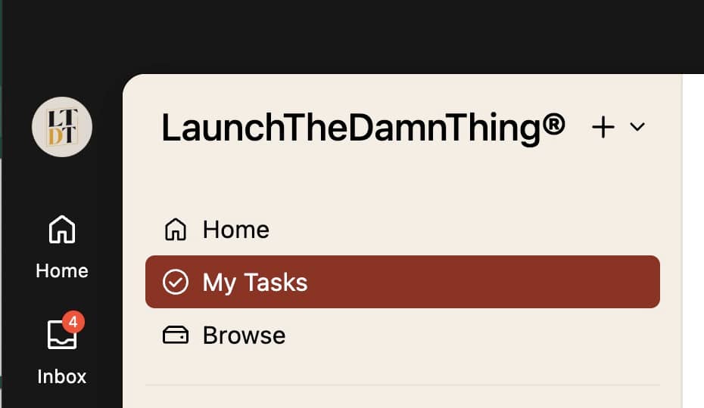Select the Home label in the dark rail
The height and width of the screenshot is (408, 704).
tap(62, 270)
